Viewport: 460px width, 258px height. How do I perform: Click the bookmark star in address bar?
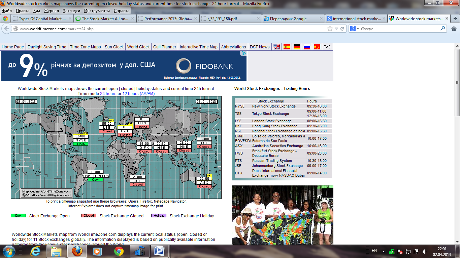330,29
